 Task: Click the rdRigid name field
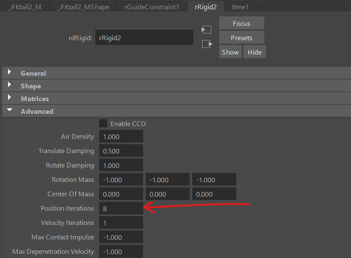coord(144,38)
